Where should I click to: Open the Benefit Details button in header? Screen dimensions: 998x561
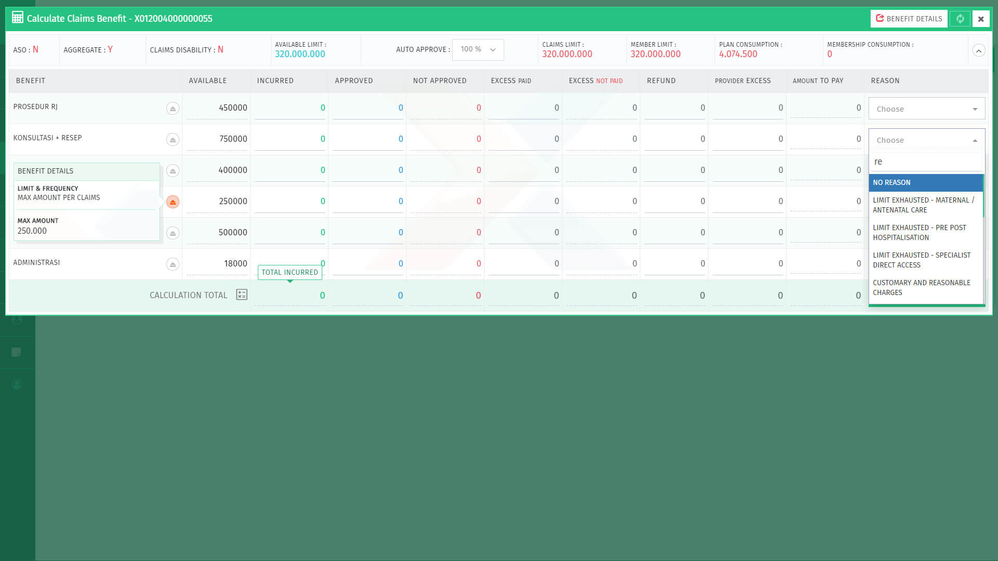909,19
